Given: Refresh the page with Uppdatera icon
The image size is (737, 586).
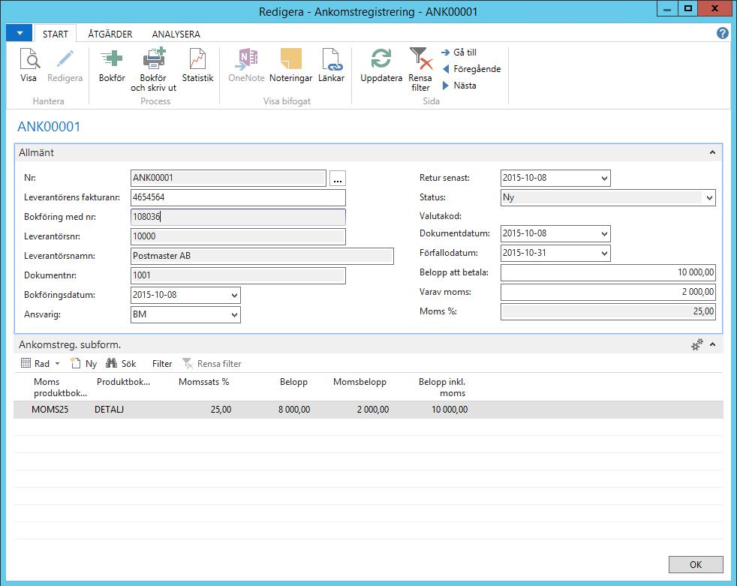Looking at the screenshot, I should 381,59.
